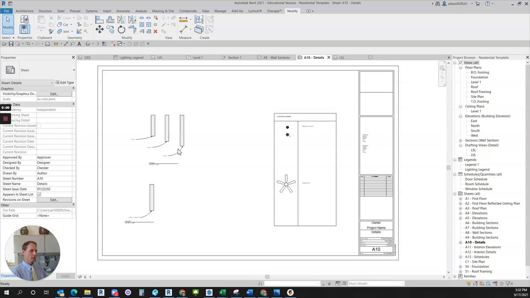Close the Project Browser panel
Image resolution: width=530 pixels, height=298 pixels.
527,58
